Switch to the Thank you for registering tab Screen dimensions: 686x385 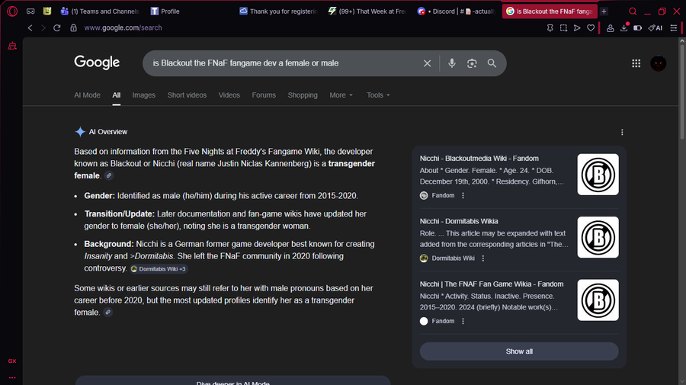(278, 11)
